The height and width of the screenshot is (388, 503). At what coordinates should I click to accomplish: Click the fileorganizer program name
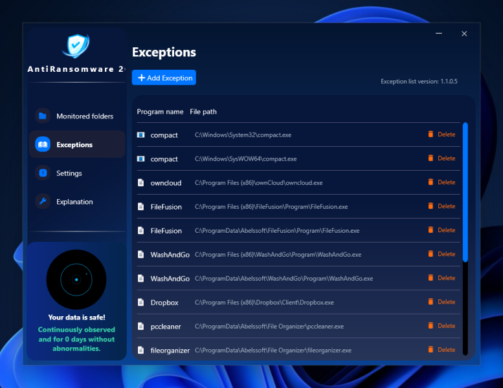(x=170, y=350)
